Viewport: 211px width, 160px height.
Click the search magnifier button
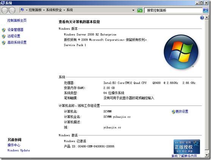click(205, 10)
